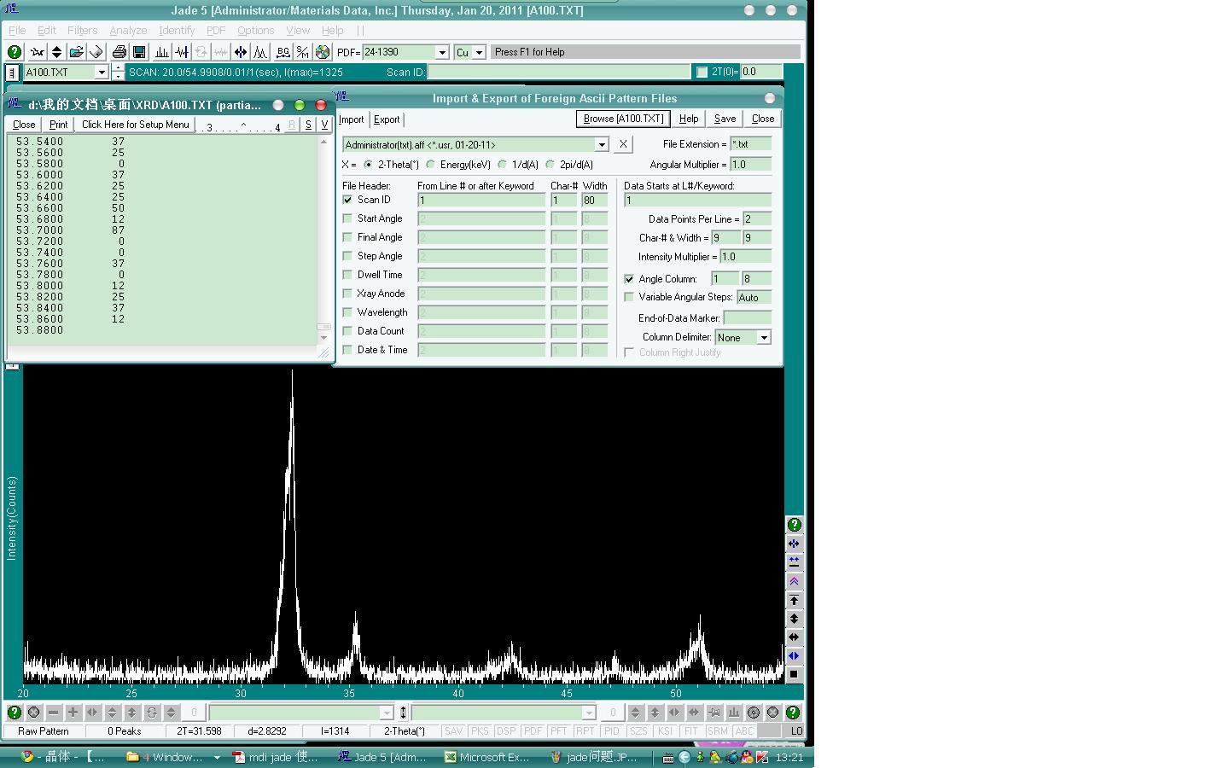This screenshot has height=768, width=1229.
Task: Click the eraser icon in toolbar
Action: (x=96, y=52)
